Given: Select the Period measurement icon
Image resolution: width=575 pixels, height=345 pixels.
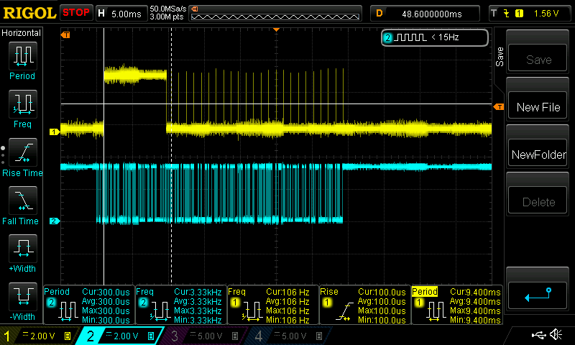Looking at the screenshot, I should 23,56.
